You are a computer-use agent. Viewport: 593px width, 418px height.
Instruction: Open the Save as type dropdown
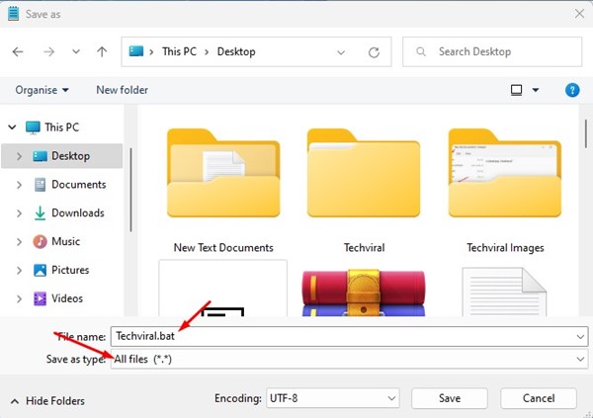coord(349,359)
